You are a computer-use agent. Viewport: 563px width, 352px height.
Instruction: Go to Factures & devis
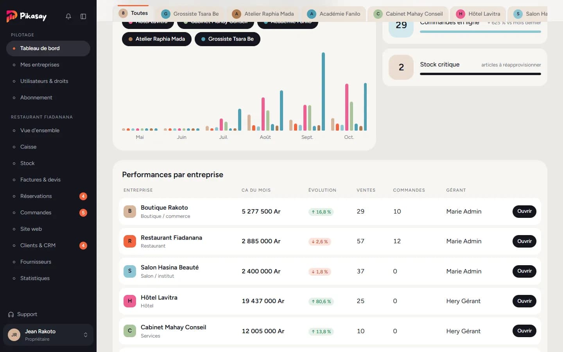48,180
